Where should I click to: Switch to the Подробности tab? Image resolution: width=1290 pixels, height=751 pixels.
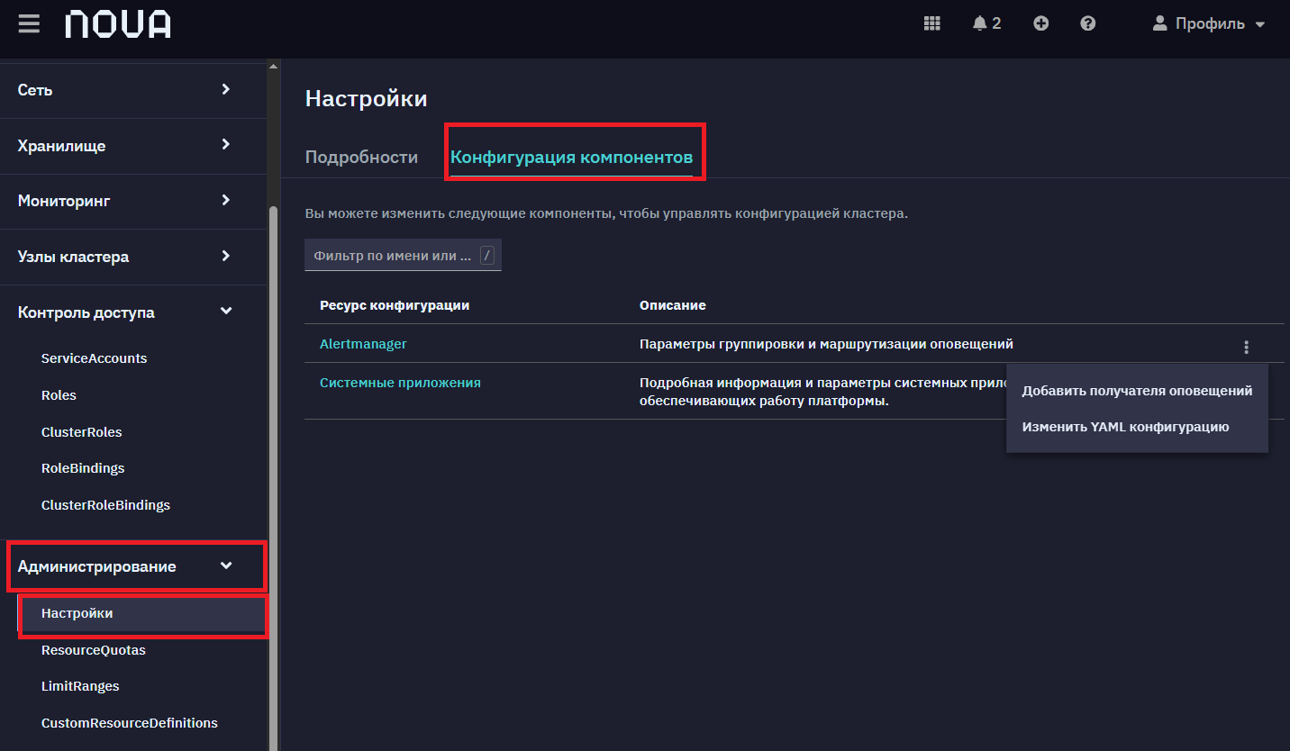pos(361,157)
